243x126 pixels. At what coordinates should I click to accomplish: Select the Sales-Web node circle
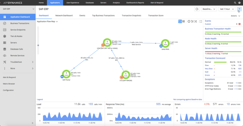tap(165, 43)
